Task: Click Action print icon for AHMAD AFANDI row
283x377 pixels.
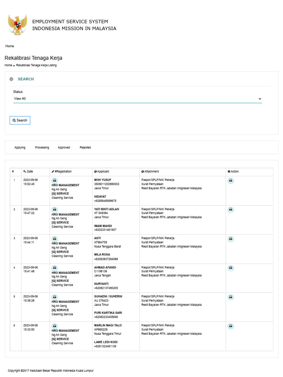Action: (x=231, y=268)
